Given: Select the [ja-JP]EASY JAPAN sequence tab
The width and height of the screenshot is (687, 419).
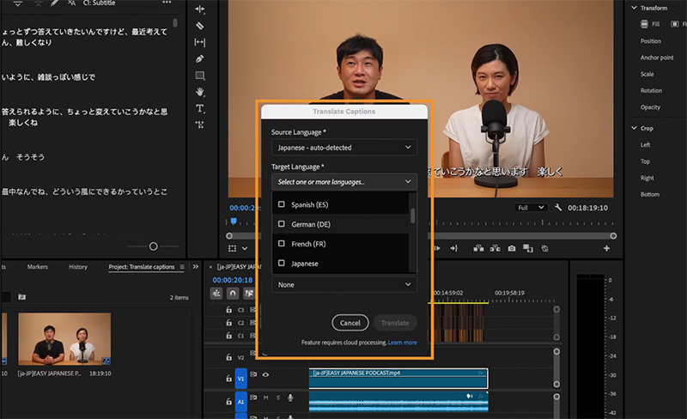Looking at the screenshot, I should [x=239, y=266].
